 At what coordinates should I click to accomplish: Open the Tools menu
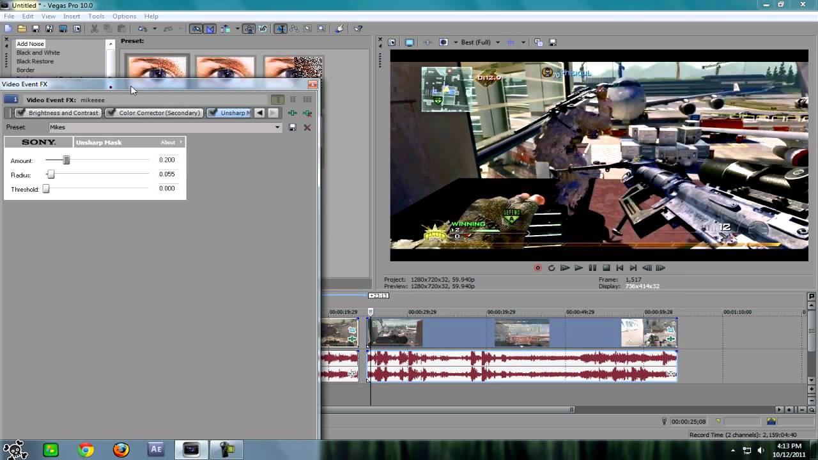click(96, 16)
